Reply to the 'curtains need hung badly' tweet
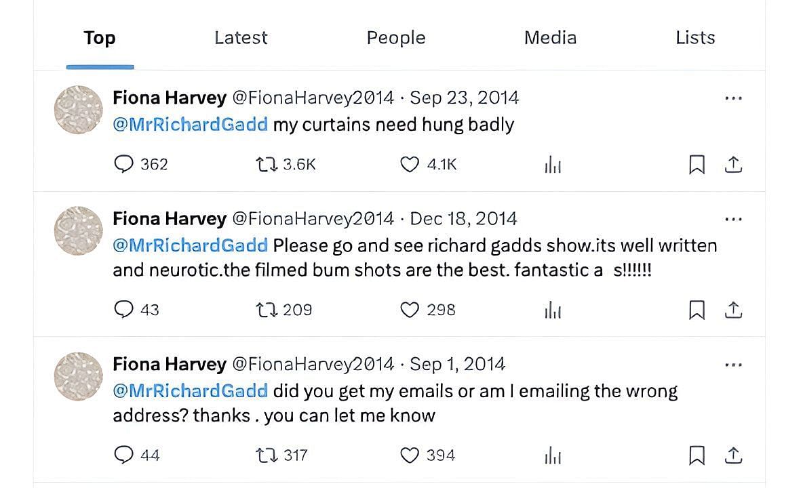The width and height of the screenshot is (803, 488). coord(123,164)
